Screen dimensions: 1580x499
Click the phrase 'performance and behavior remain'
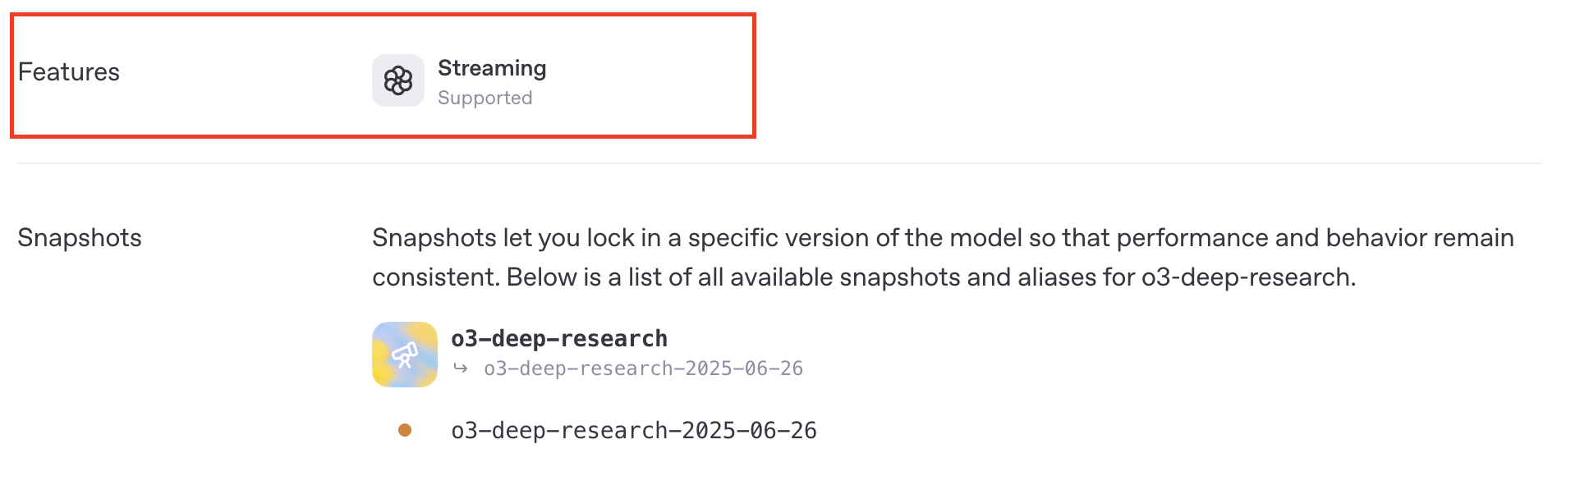(x=1316, y=238)
